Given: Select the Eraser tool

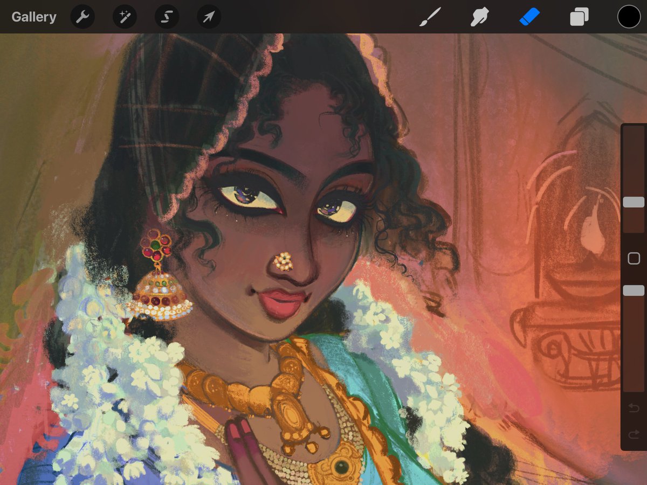Looking at the screenshot, I should pos(529,17).
